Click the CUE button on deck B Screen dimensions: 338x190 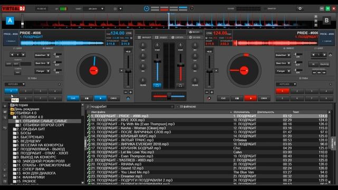[x=223, y=98]
